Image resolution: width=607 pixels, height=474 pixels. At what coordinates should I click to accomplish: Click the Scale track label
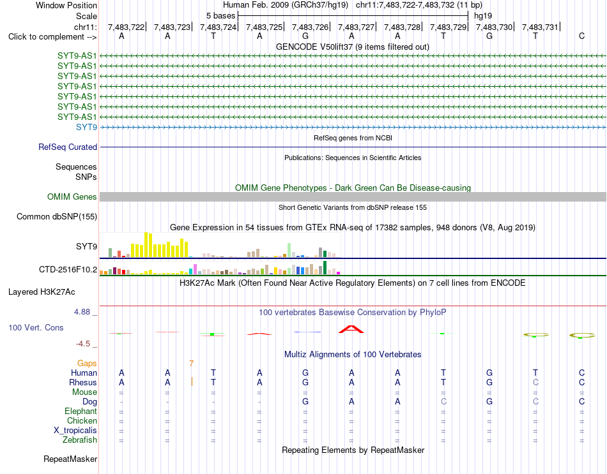[x=86, y=16]
